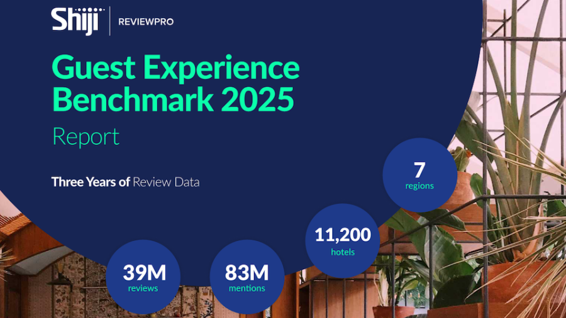Click the Benchmark 2025 title line
The height and width of the screenshot is (318, 566).
pyautogui.click(x=174, y=98)
